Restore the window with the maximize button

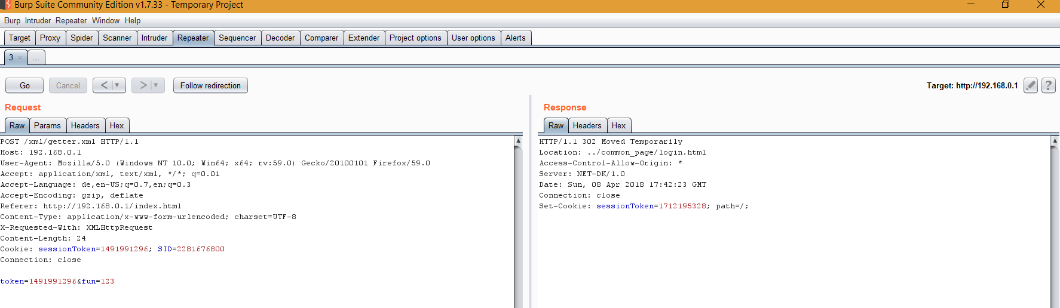1006,5
